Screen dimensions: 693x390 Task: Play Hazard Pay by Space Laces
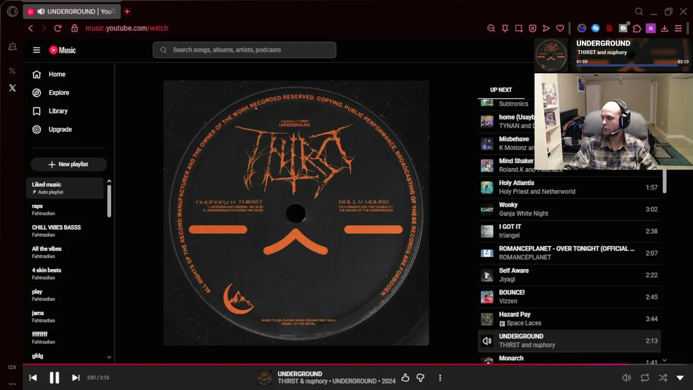tap(569, 318)
